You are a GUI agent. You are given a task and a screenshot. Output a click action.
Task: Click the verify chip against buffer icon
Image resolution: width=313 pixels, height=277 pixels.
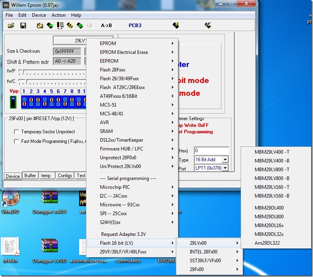point(60,26)
